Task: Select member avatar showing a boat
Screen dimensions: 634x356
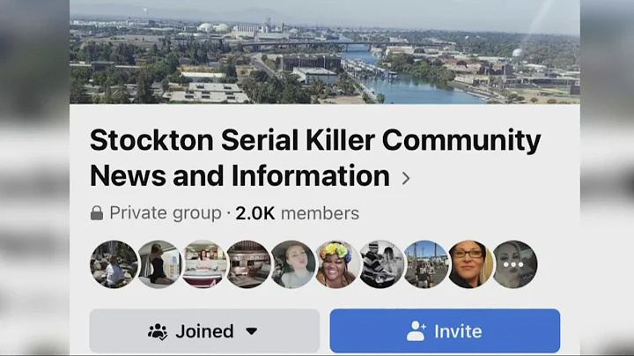Action: (203, 264)
